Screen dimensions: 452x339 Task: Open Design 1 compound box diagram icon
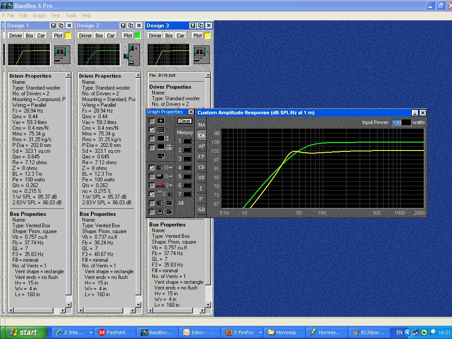(x=62, y=55)
